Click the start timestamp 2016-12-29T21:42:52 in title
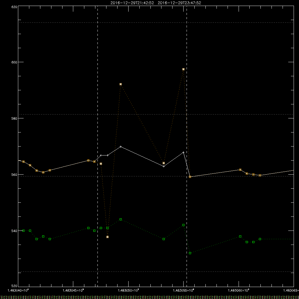This screenshot has width=299, height=299. (x=132, y=3)
